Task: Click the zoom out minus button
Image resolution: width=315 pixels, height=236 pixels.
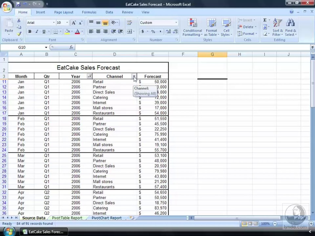Action: coord(275,224)
